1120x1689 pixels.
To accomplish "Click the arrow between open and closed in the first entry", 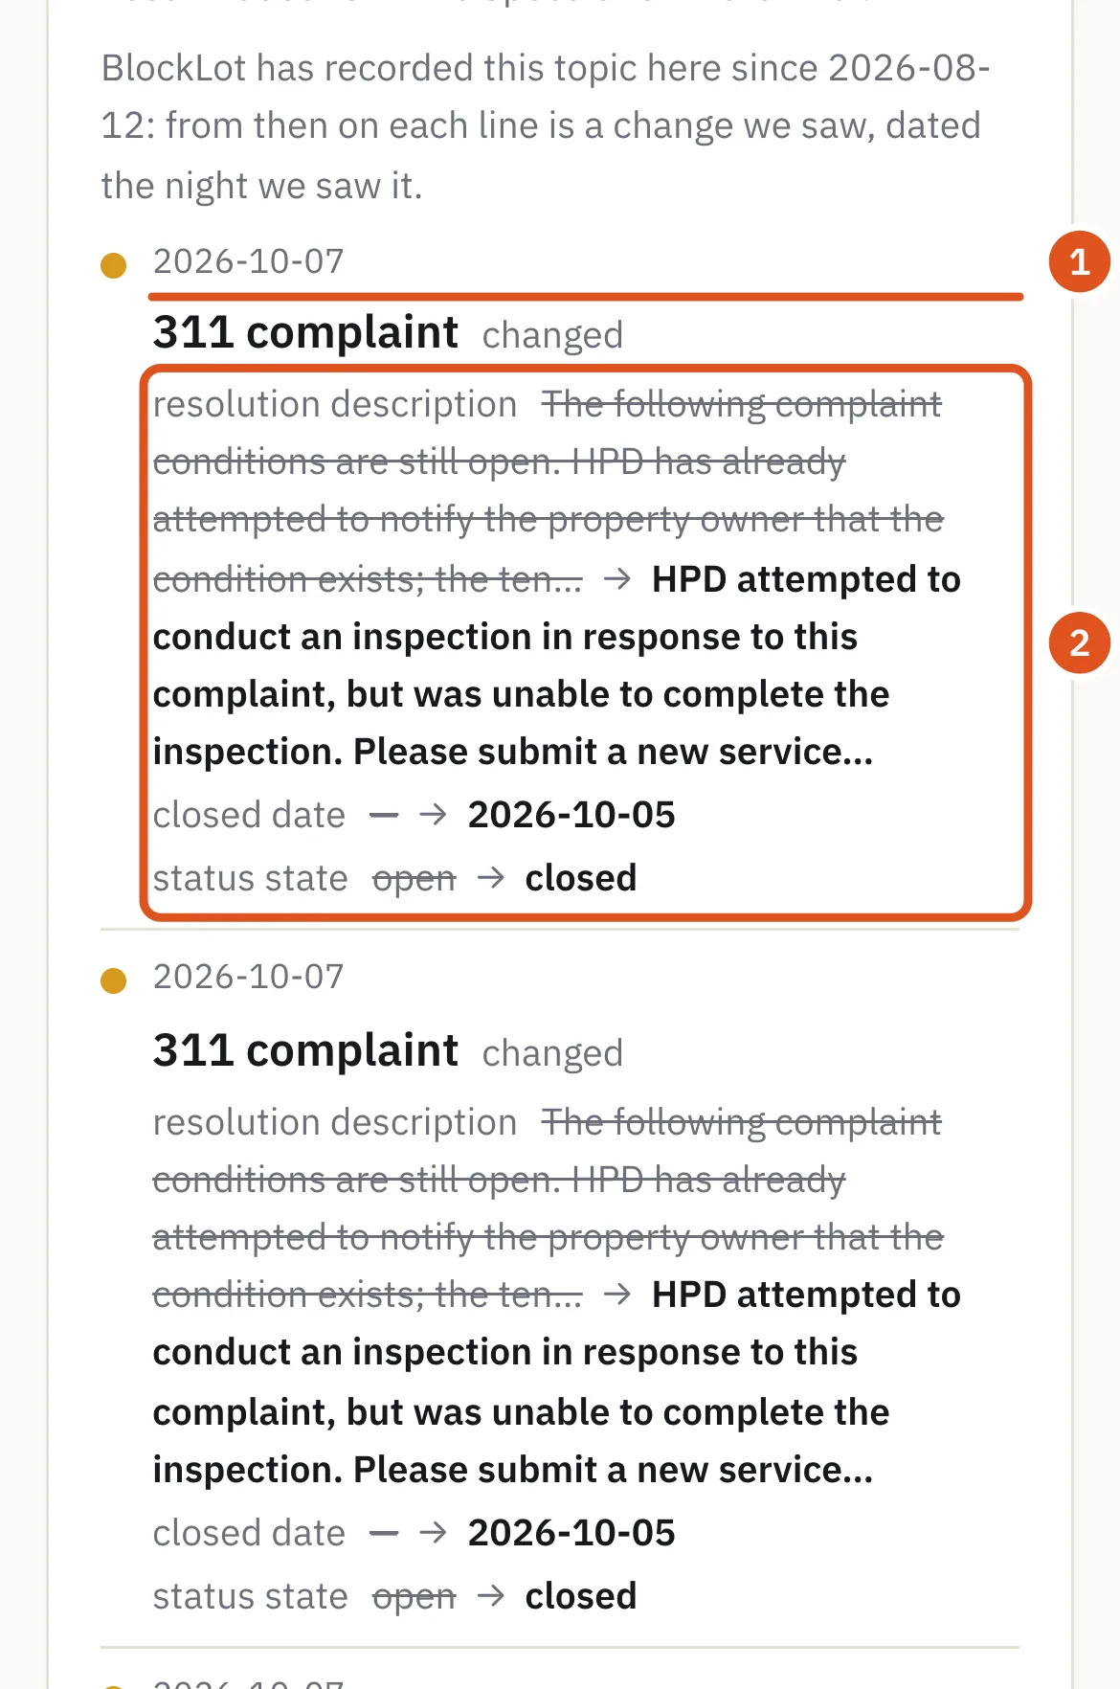I will pyautogui.click(x=491, y=877).
